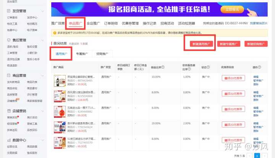This screenshot has width=275, height=158.
Task: Collapse the 数据中心 section chevron
Action: 43,140
